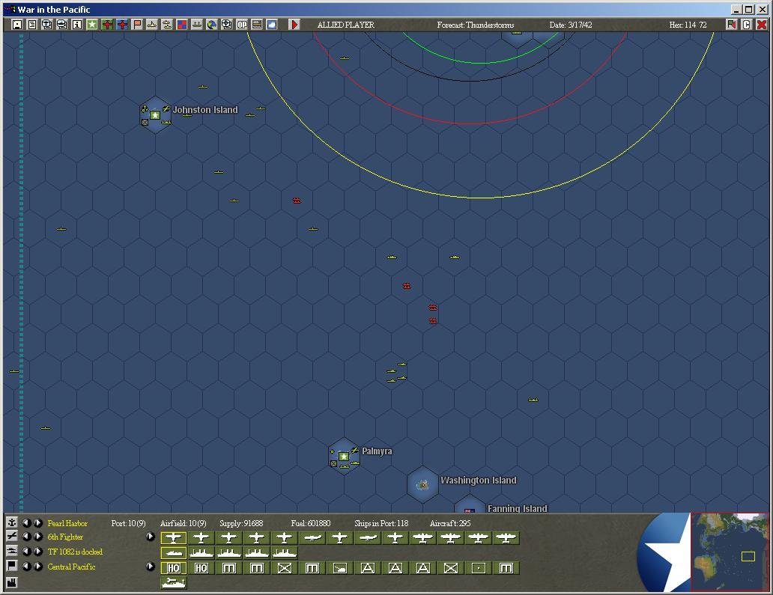Click the single yellow ship toolbar icon

coord(152,25)
